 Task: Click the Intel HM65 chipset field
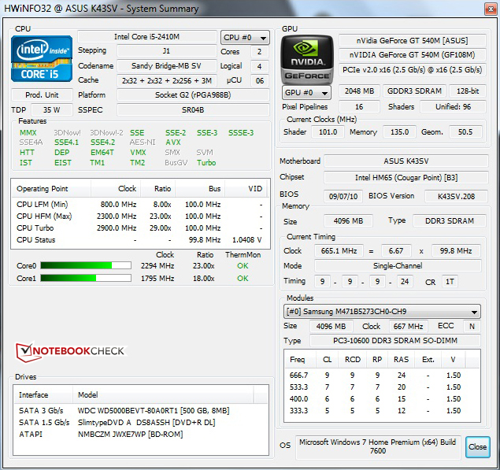[x=406, y=178]
